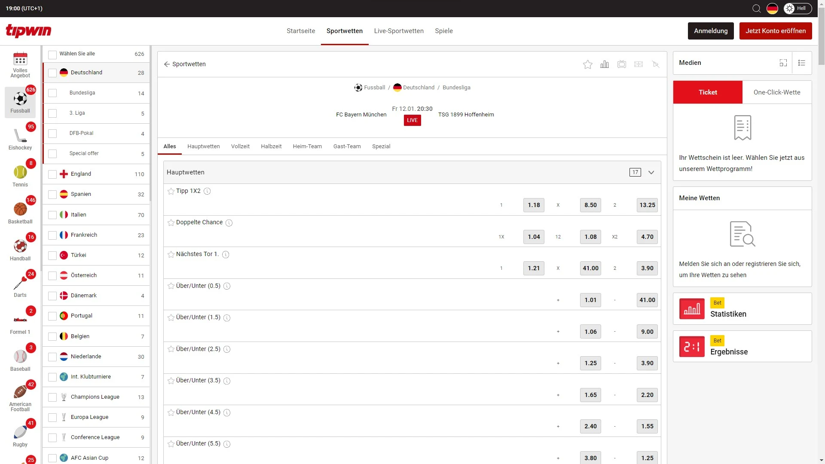Switch to the Hauptwetten tab

[204, 147]
